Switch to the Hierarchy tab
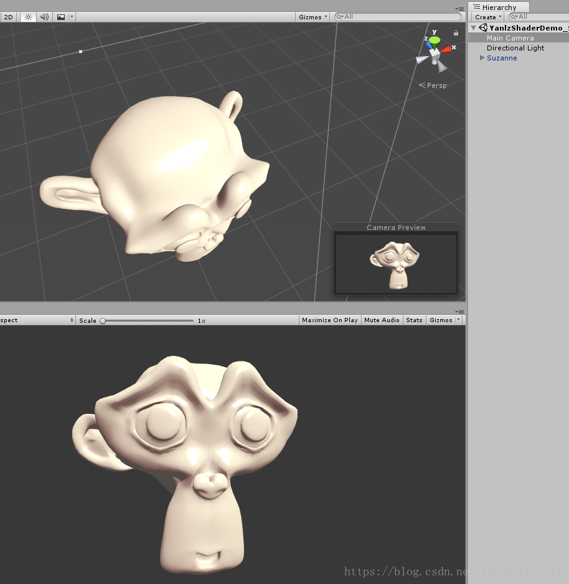The image size is (569, 584). [x=499, y=7]
